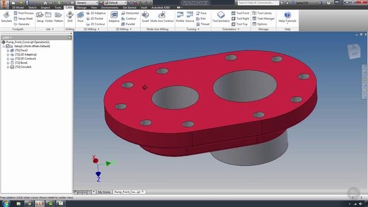Switch to Tool Front view

point(240,13)
